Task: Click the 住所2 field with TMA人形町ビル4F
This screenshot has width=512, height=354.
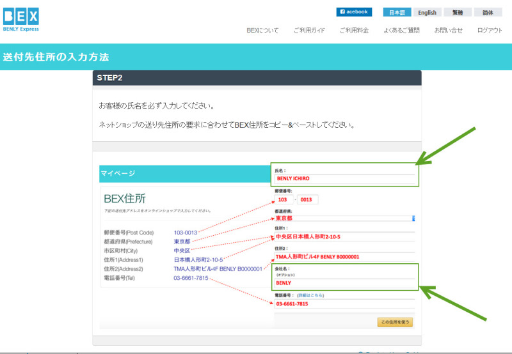Action: [x=344, y=257]
